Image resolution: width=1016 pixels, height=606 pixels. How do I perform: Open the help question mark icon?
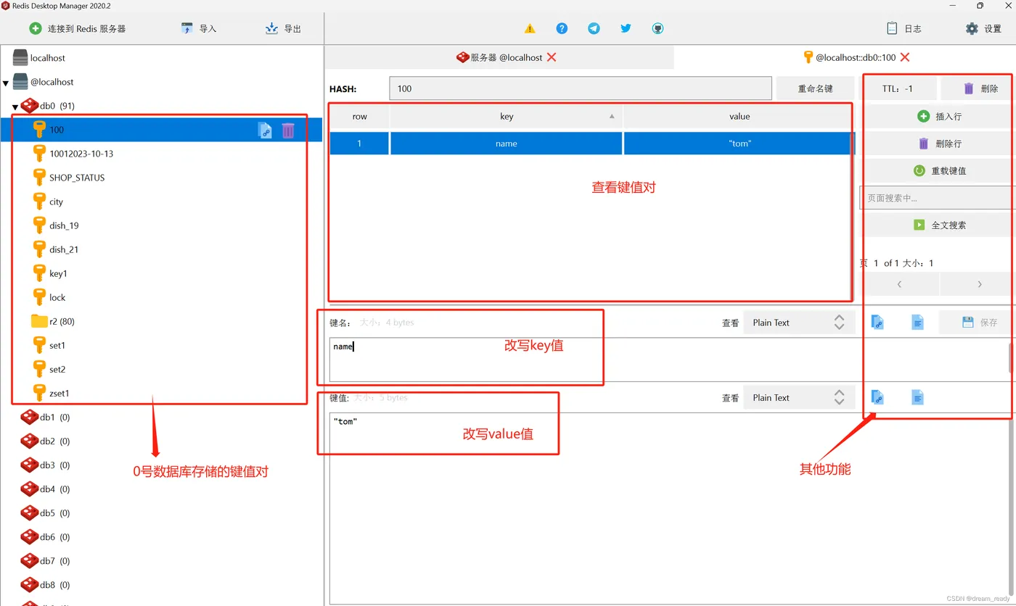(x=562, y=28)
